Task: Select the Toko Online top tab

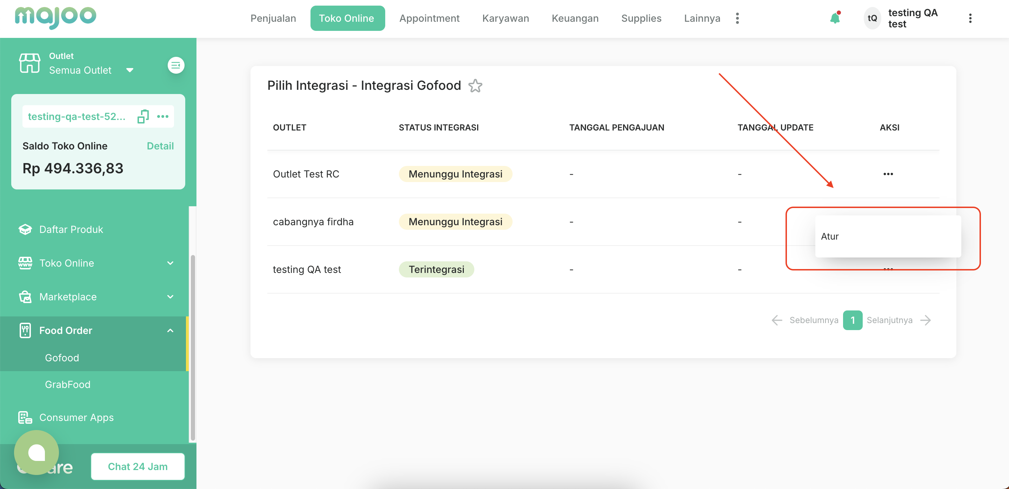Action: pos(347,18)
